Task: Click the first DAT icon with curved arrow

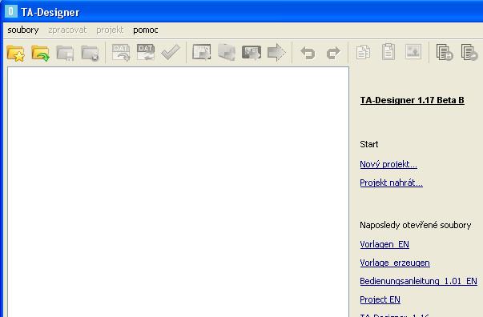Action: pos(121,53)
